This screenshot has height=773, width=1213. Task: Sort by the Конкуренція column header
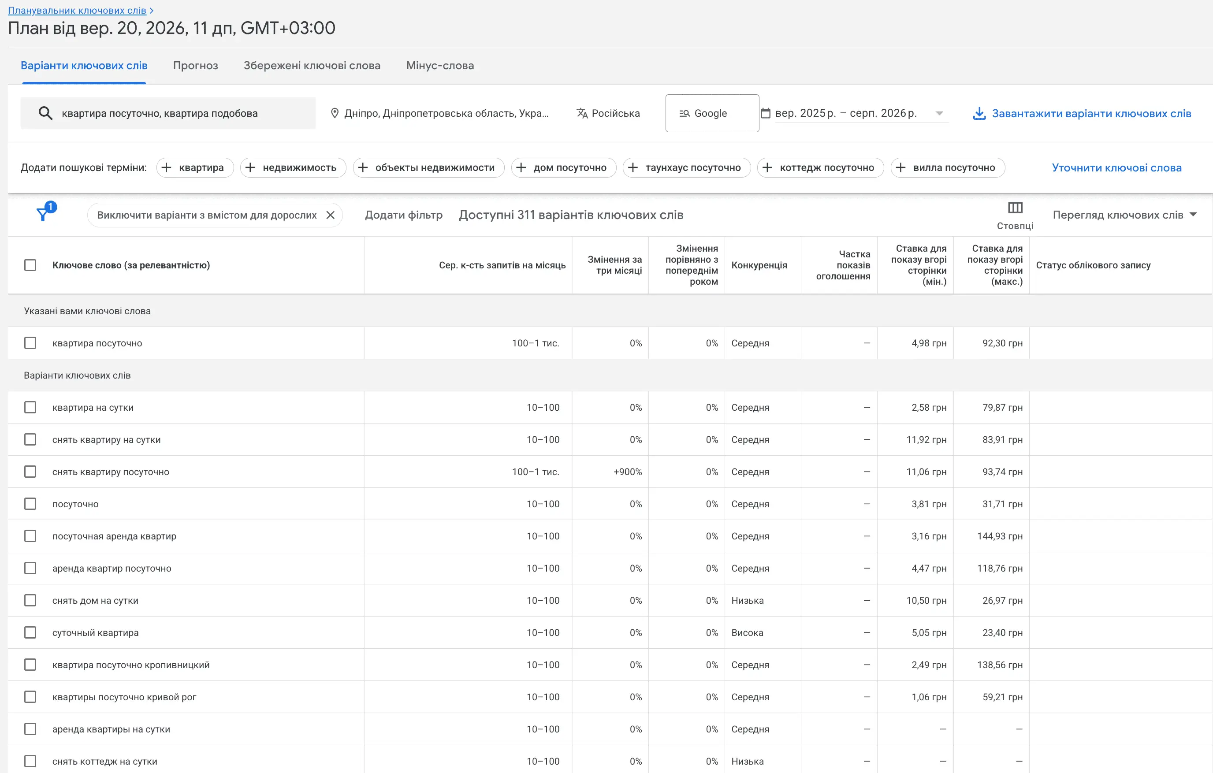point(759,265)
